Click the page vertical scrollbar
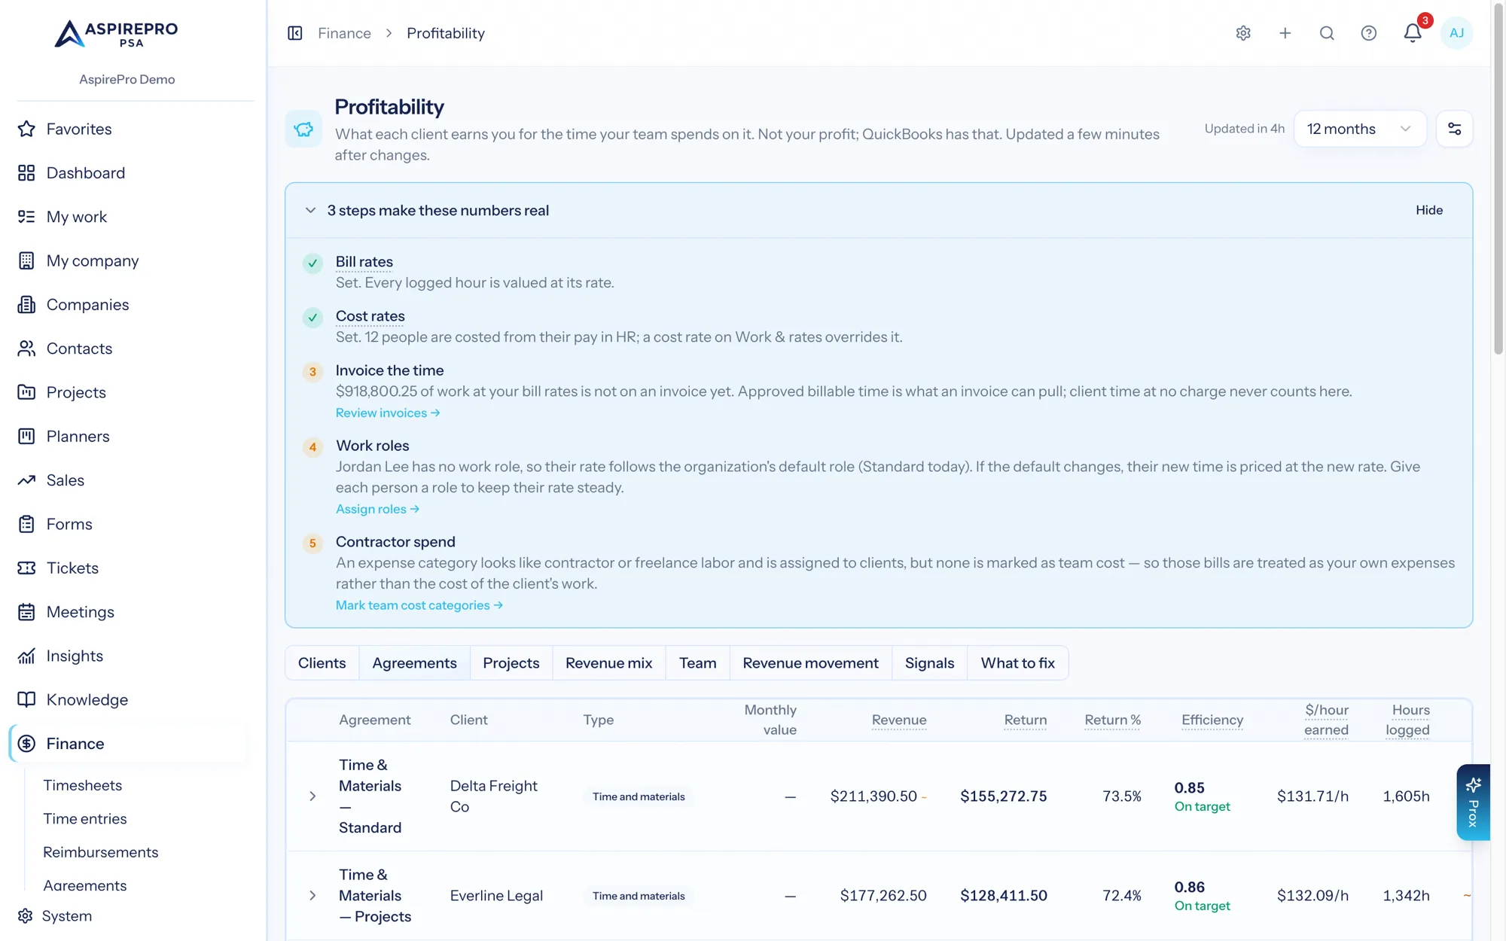The width and height of the screenshot is (1506, 941). [x=1498, y=181]
